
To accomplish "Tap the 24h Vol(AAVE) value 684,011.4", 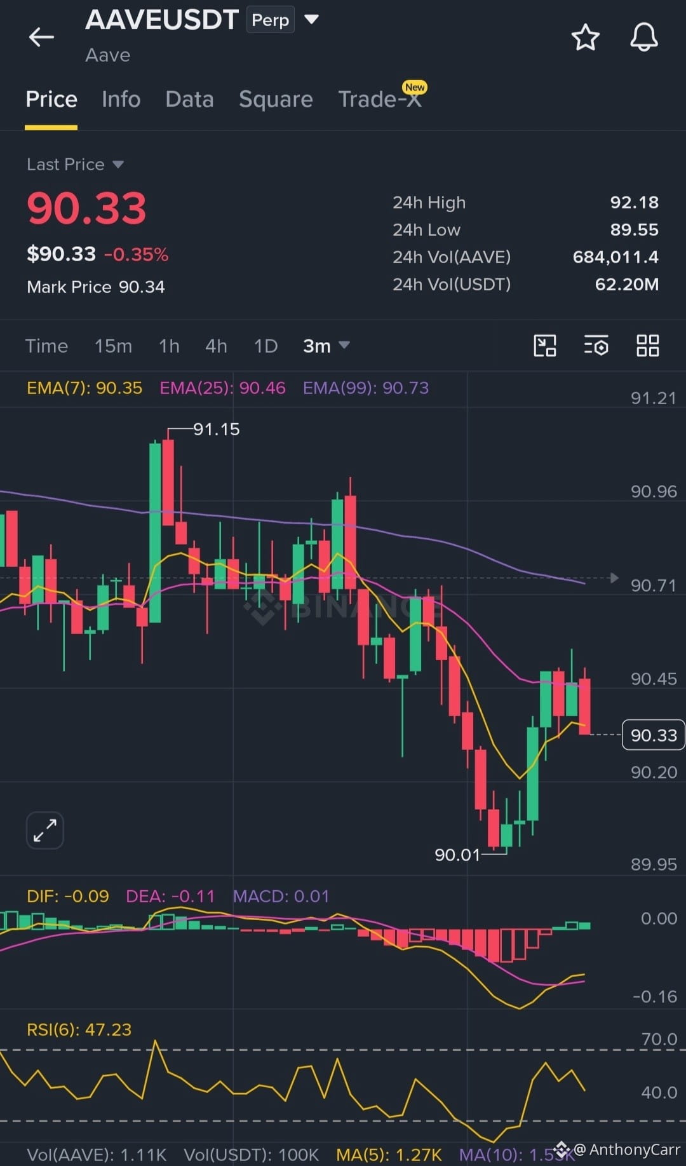I will click(x=615, y=257).
